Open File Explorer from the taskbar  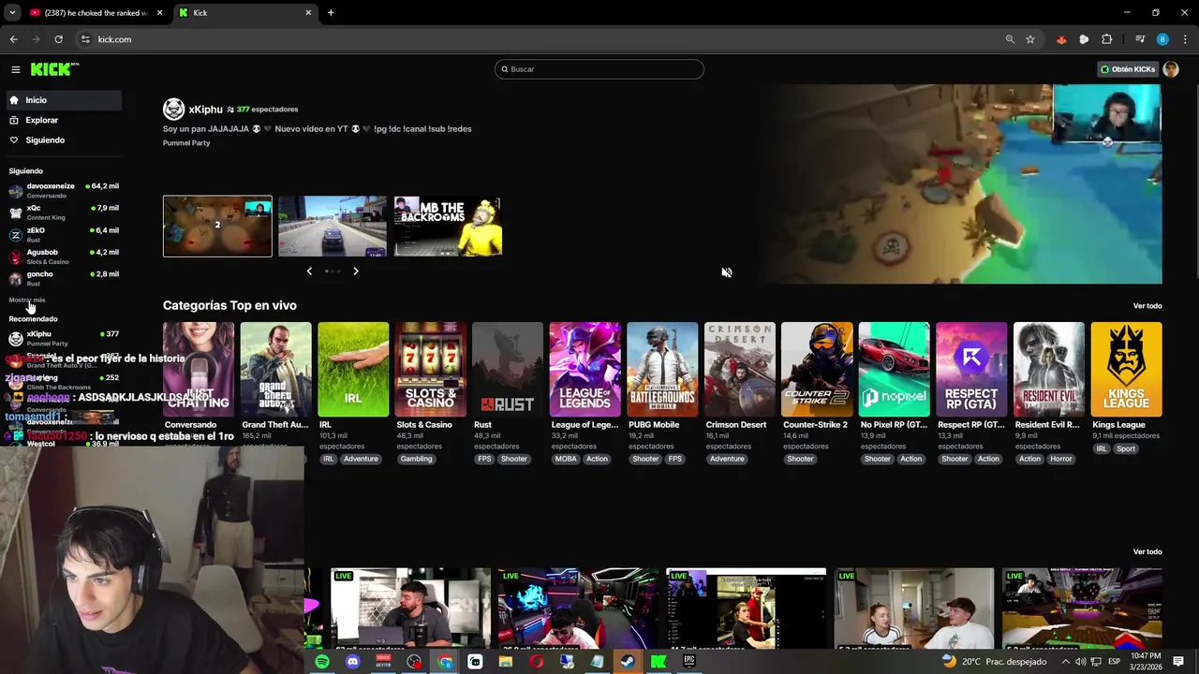coord(506,662)
